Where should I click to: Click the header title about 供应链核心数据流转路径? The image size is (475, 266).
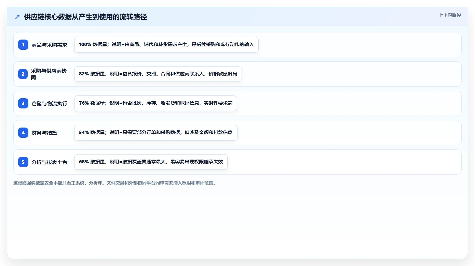click(x=85, y=17)
